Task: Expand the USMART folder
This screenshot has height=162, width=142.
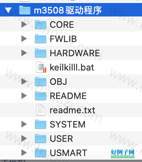Action: pyautogui.click(x=24, y=153)
